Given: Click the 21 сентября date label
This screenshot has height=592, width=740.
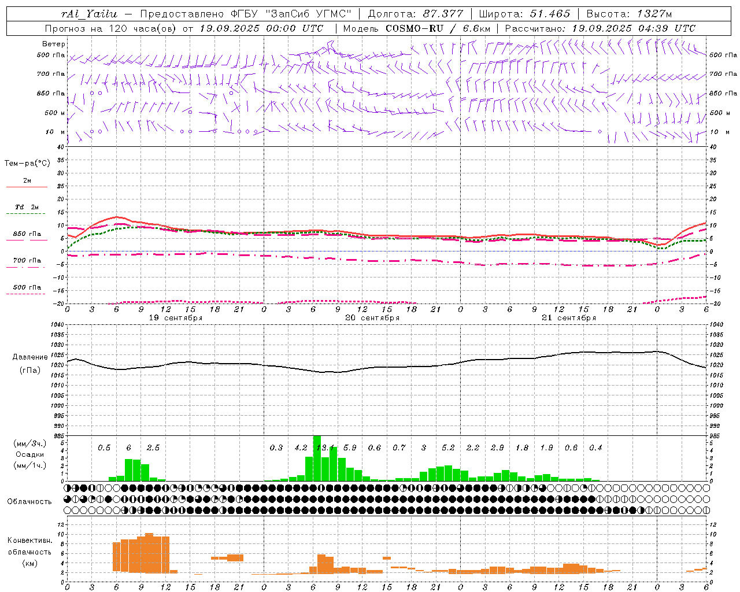Looking at the screenshot, I should [568, 318].
